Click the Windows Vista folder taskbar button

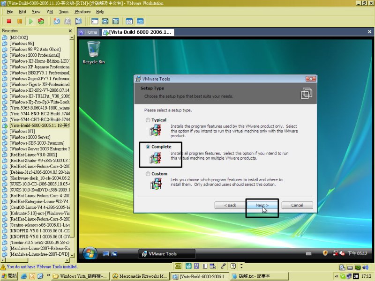[80, 276]
